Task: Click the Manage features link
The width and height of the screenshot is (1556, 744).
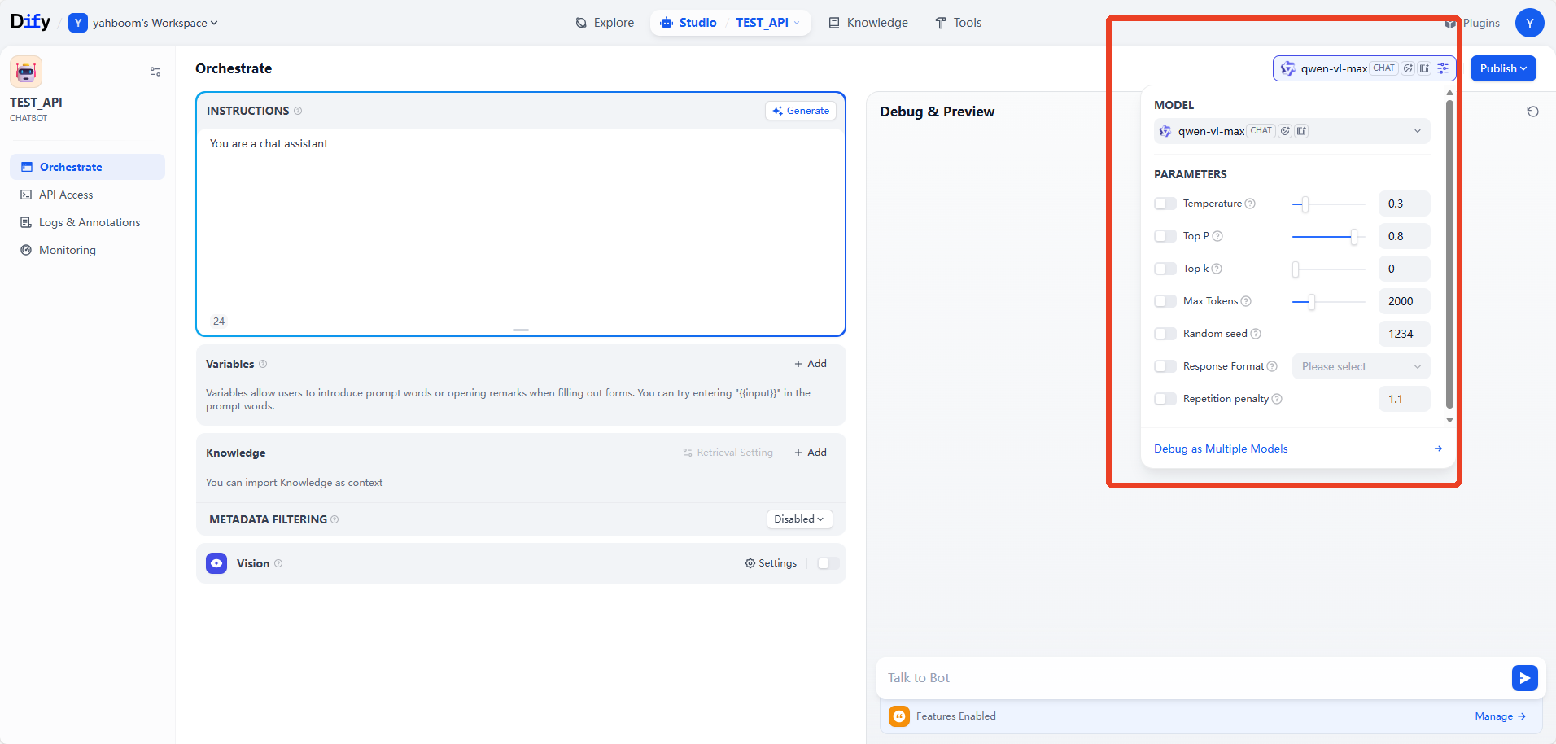Action: (x=1500, y=716)
